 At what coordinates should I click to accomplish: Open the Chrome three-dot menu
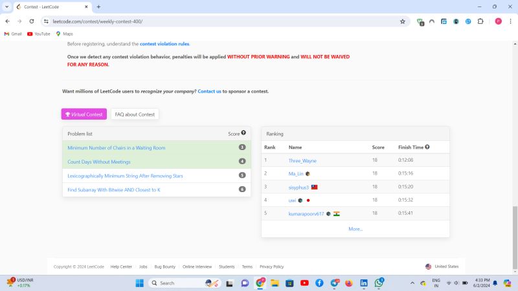(510, 21)
